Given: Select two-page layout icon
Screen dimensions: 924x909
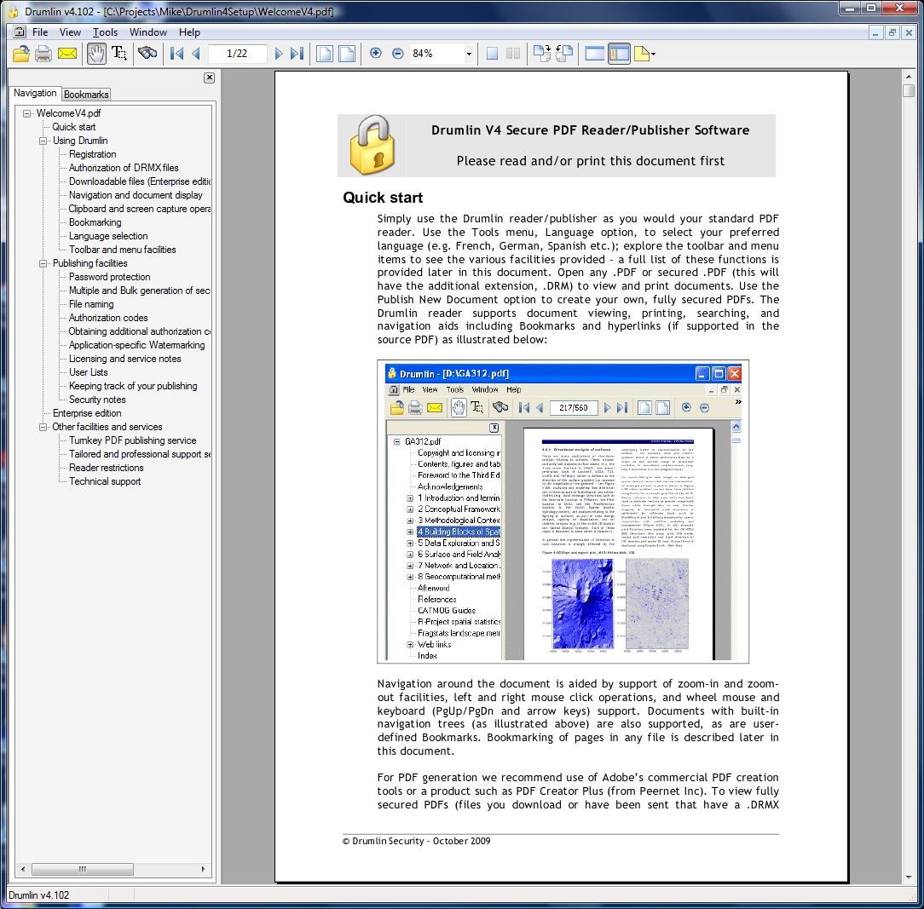Looking at the screenshot, I should 513,54.
